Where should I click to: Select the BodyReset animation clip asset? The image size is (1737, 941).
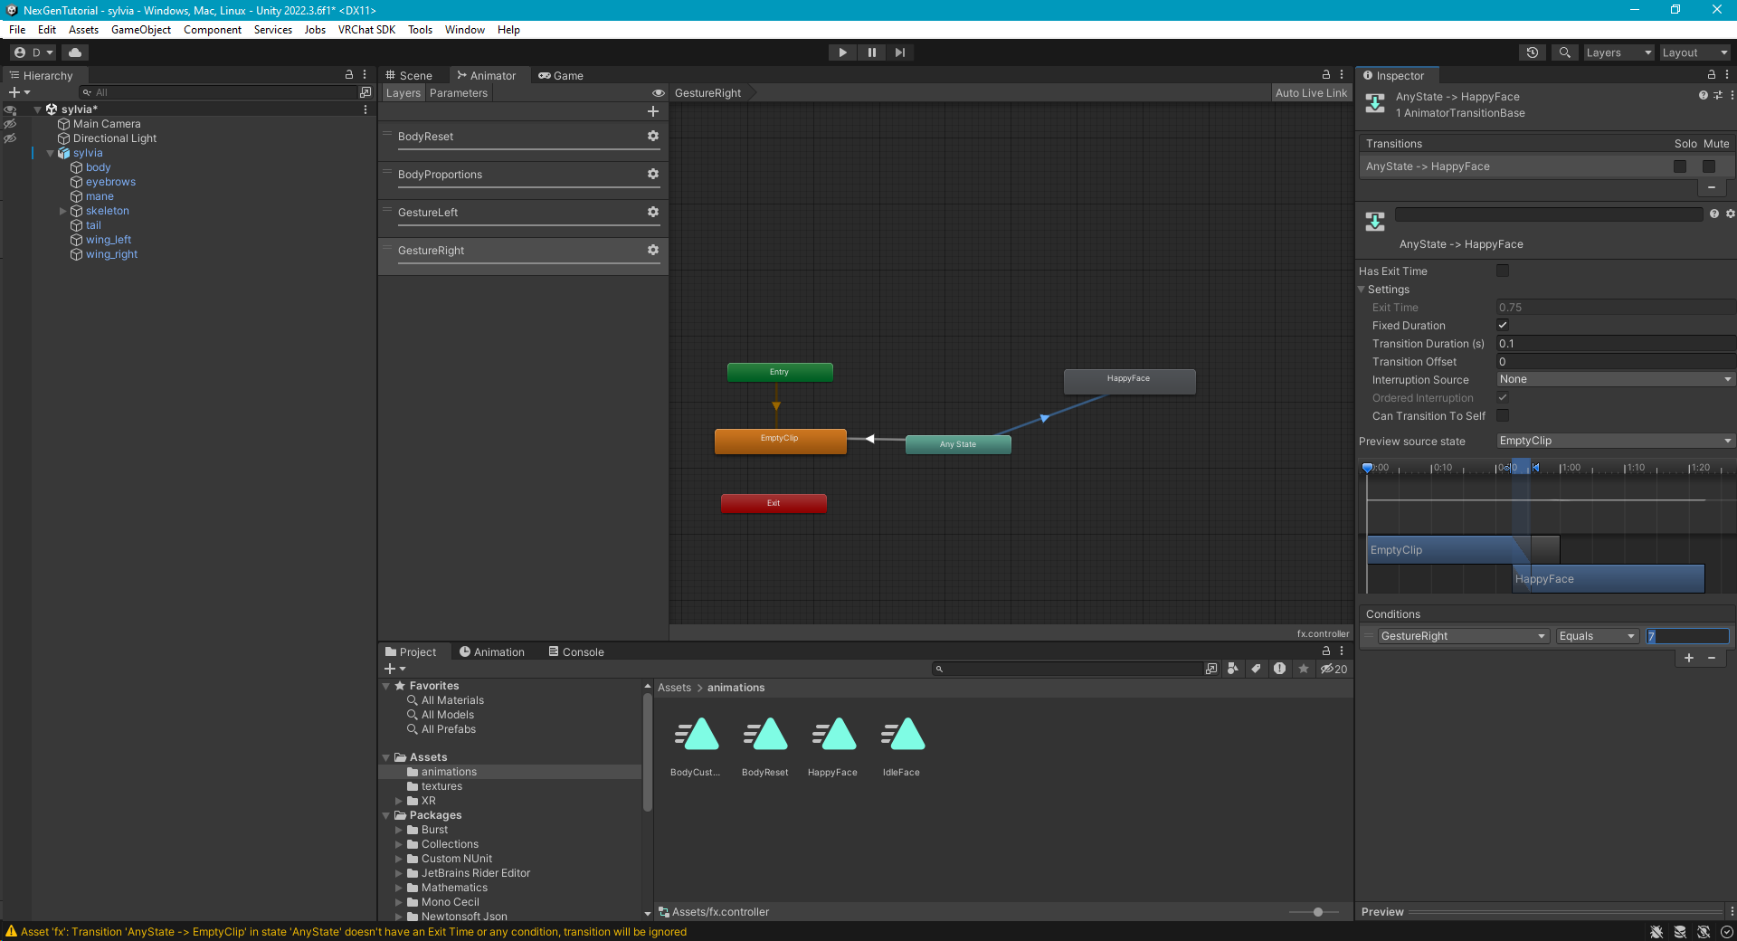point(765,746)
